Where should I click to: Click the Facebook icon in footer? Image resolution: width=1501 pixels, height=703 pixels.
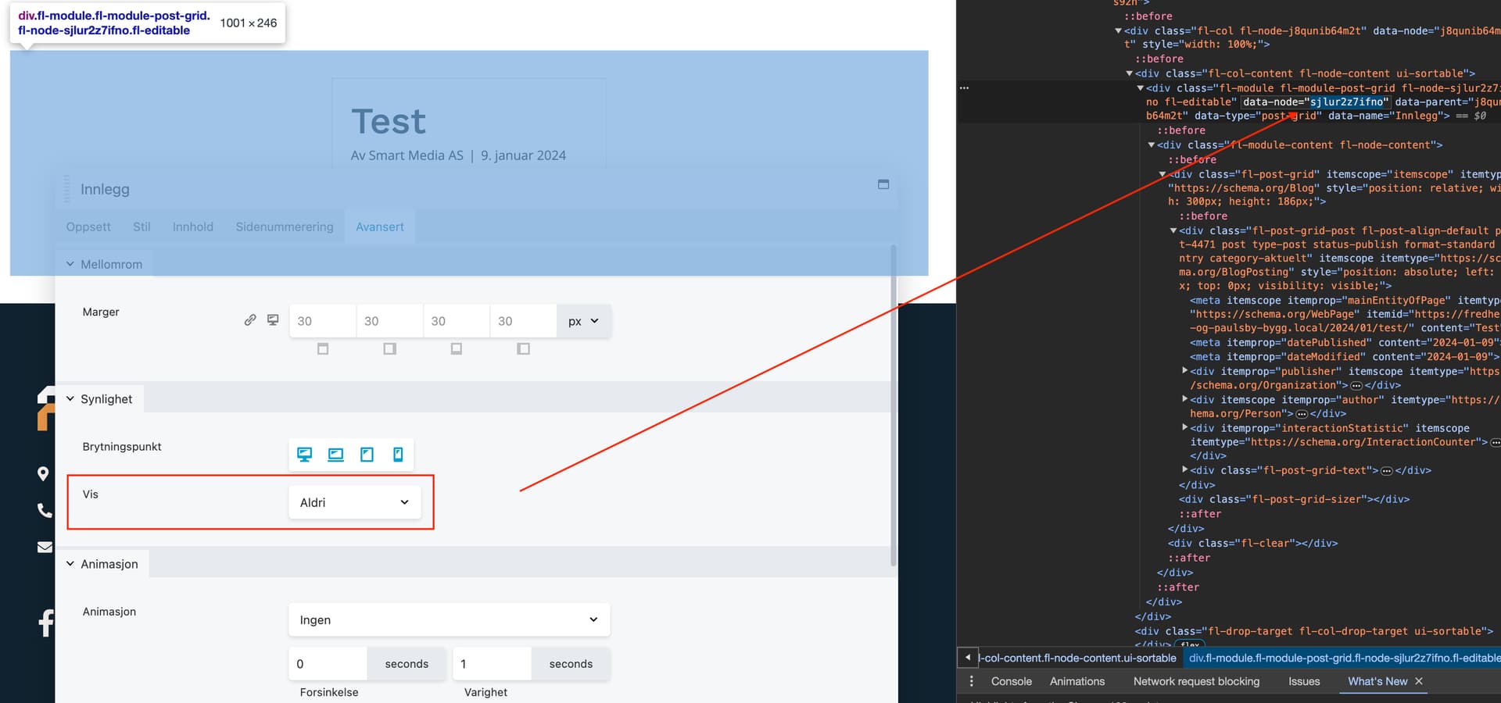(46, 623)
